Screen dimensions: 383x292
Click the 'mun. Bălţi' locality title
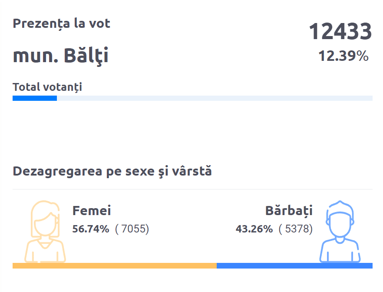coord(60,56)
